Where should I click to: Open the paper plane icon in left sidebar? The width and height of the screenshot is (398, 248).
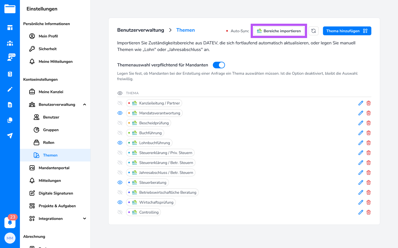coord(10,136)
